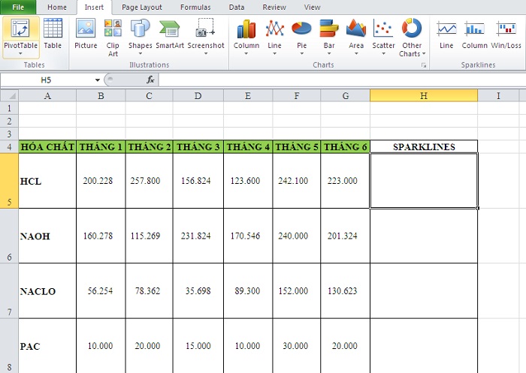Select cell with value 78.362
Viewport: 526px width, 373px height.
point(150,291)
